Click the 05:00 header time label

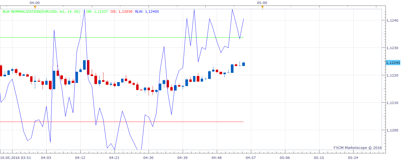click(x=262, y=3)
